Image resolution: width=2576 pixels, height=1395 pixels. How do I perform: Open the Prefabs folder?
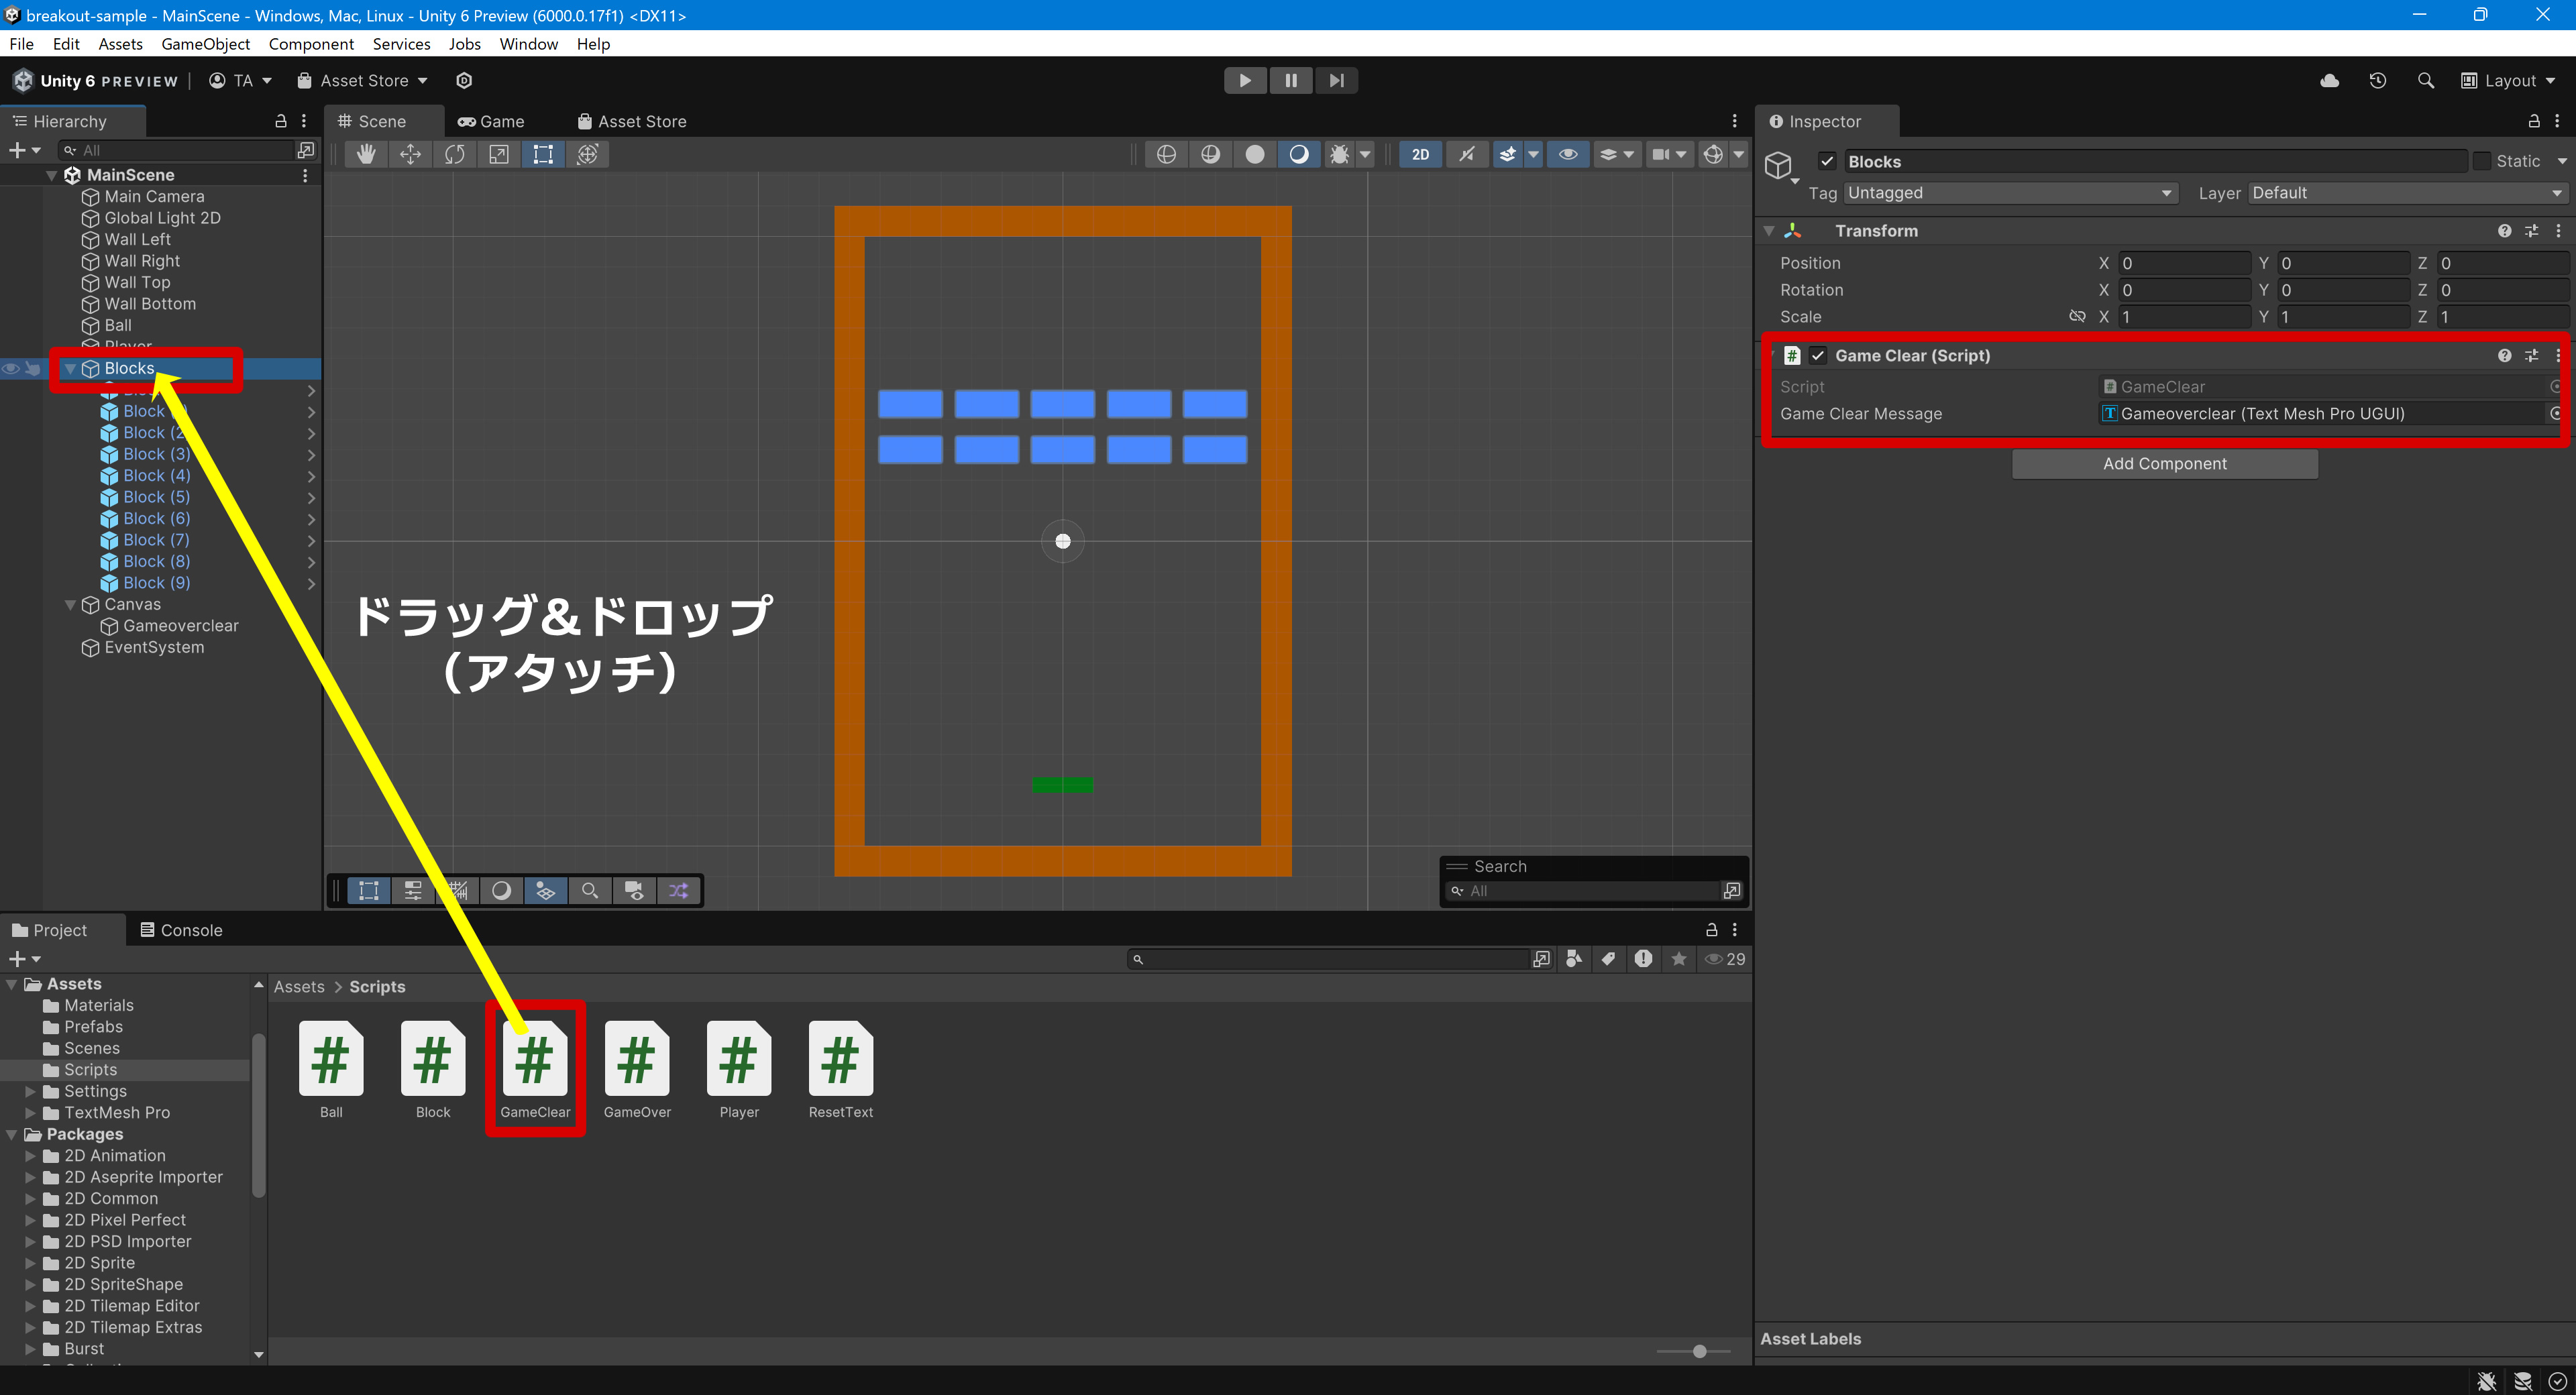(93, 1027)
